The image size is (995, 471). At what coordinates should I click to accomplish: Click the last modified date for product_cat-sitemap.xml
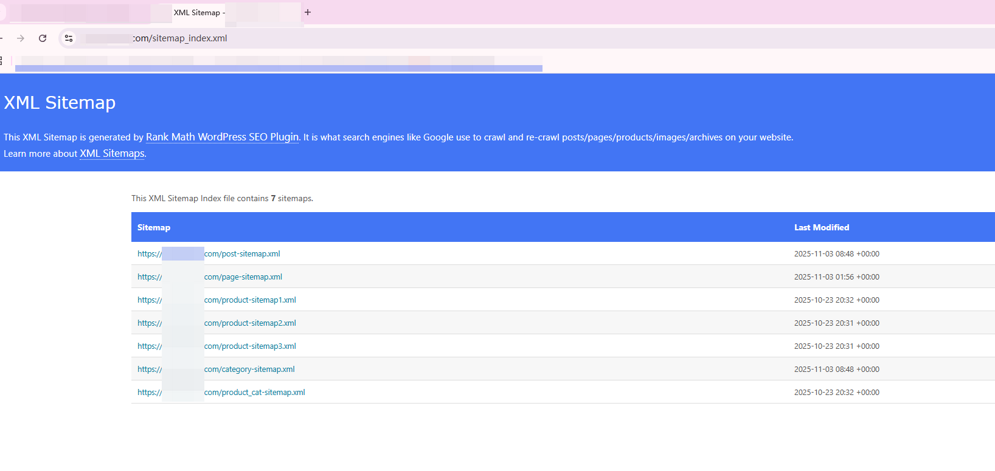coord(836,393)
